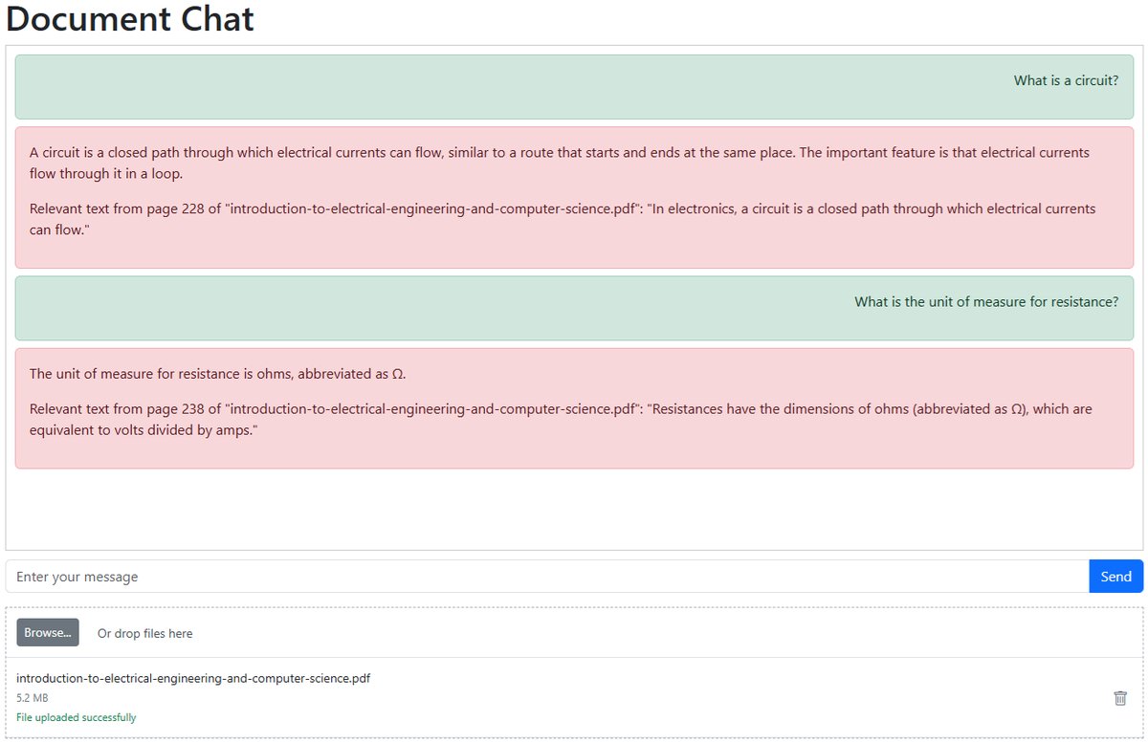Click the Send button
The height and width of the screenshot is (743, 1148).
1115,577
